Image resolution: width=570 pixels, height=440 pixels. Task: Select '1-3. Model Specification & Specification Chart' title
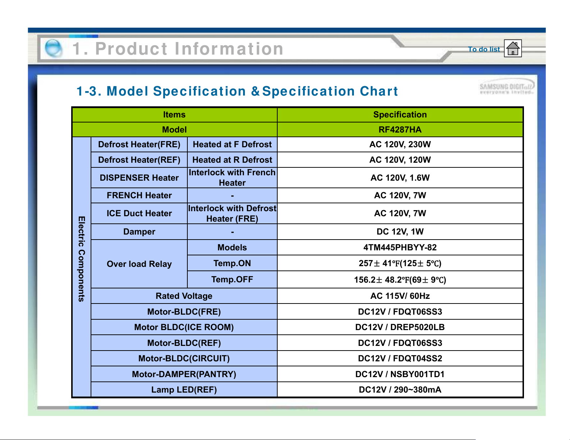(237, 91)
